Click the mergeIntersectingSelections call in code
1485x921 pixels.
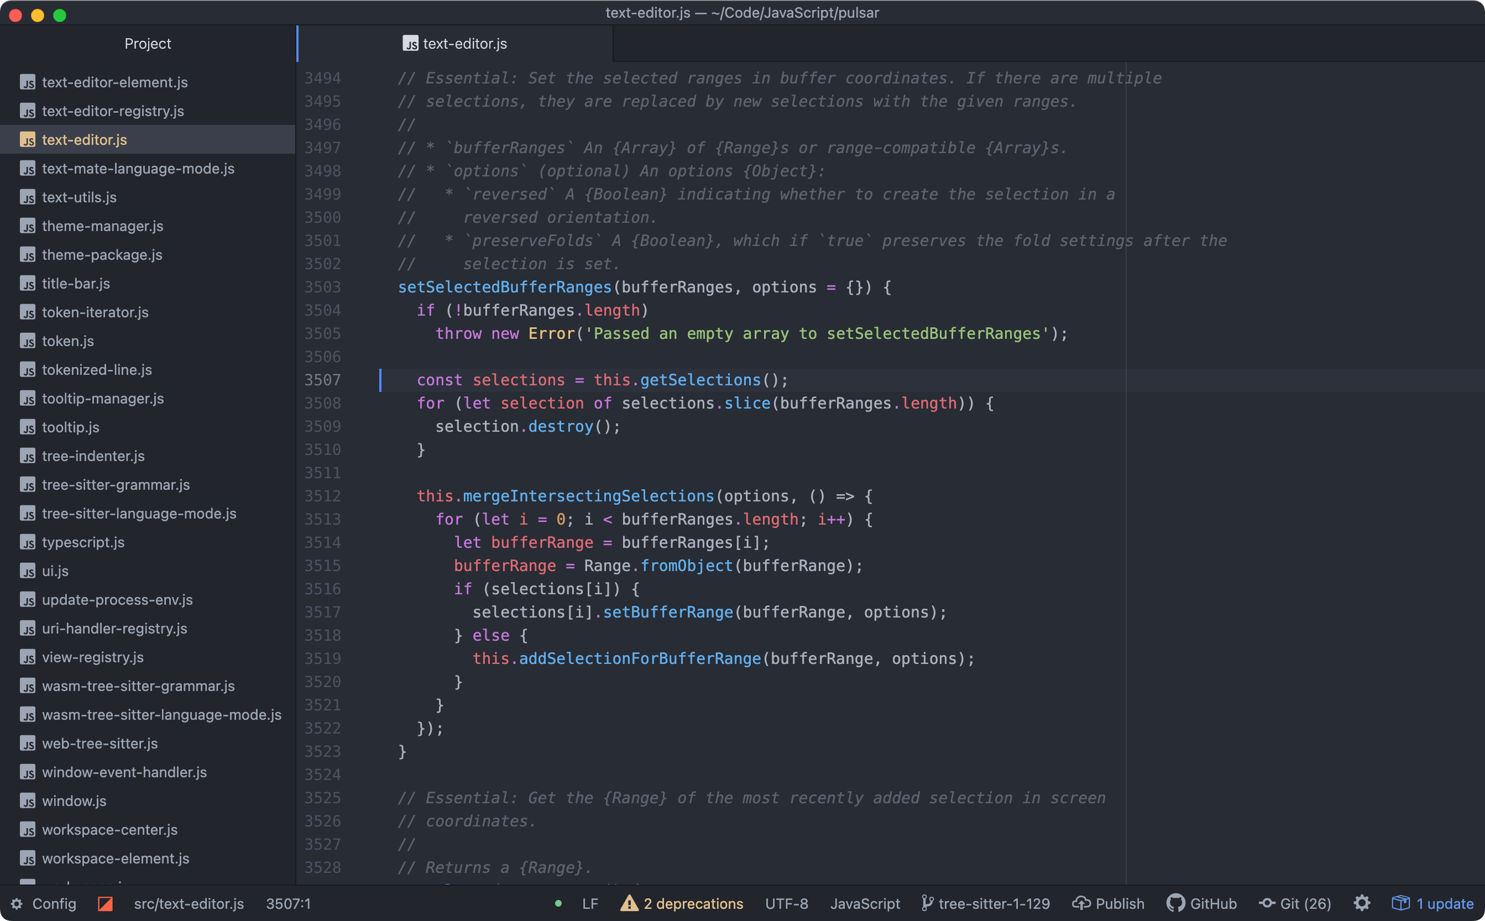(588, 496)
